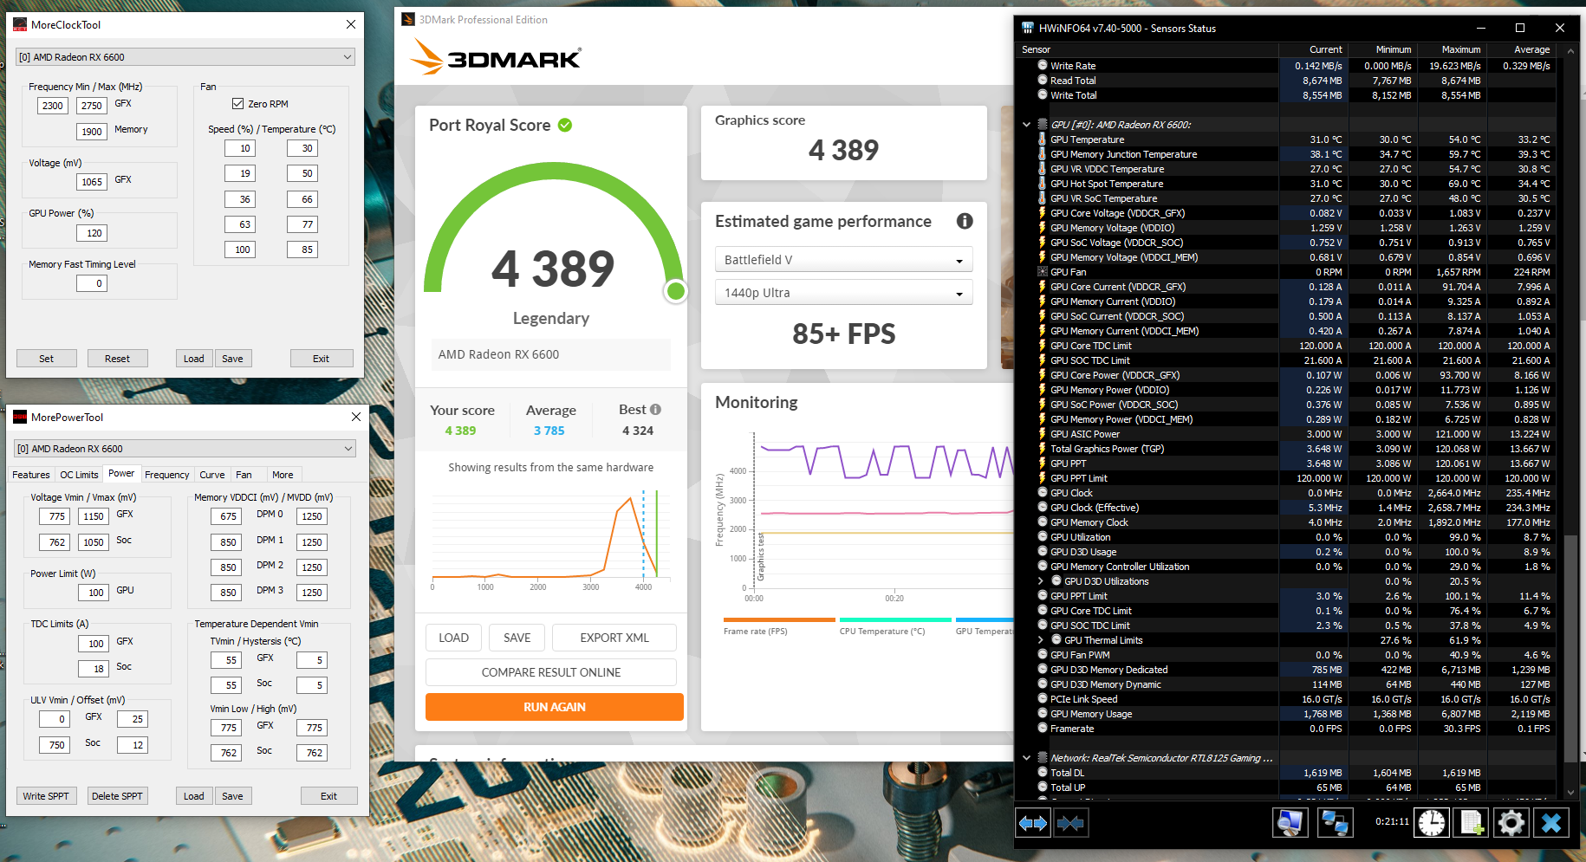The width and height of the screenshot is (1586, 862).
Task: Click Memory frequency field showing 1900
Action: [x=92, y=132]
